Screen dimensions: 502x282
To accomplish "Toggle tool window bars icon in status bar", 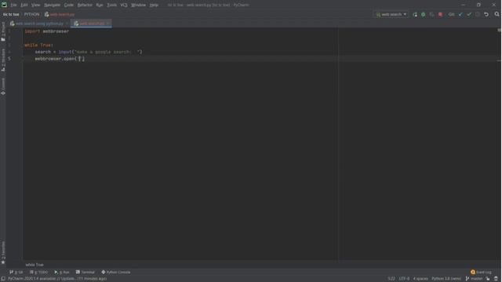I will (3, 279).
